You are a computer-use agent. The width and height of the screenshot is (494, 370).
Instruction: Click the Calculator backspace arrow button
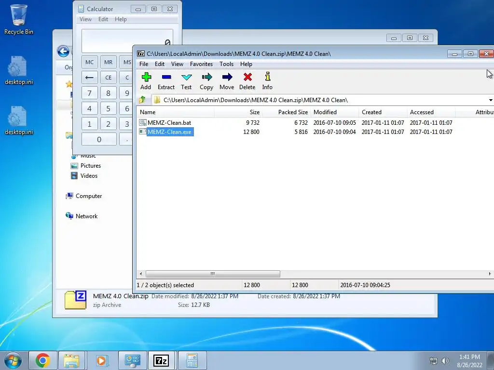89,78
